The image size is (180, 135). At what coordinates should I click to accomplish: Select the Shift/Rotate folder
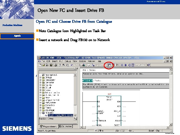tap(49, 103)
